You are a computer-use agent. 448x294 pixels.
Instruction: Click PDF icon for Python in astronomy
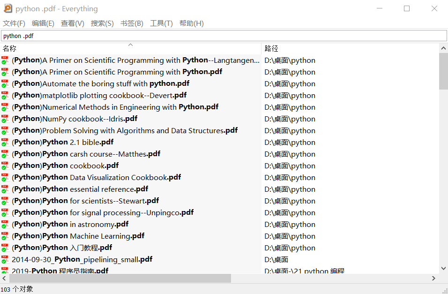click(x=5, y=224)
